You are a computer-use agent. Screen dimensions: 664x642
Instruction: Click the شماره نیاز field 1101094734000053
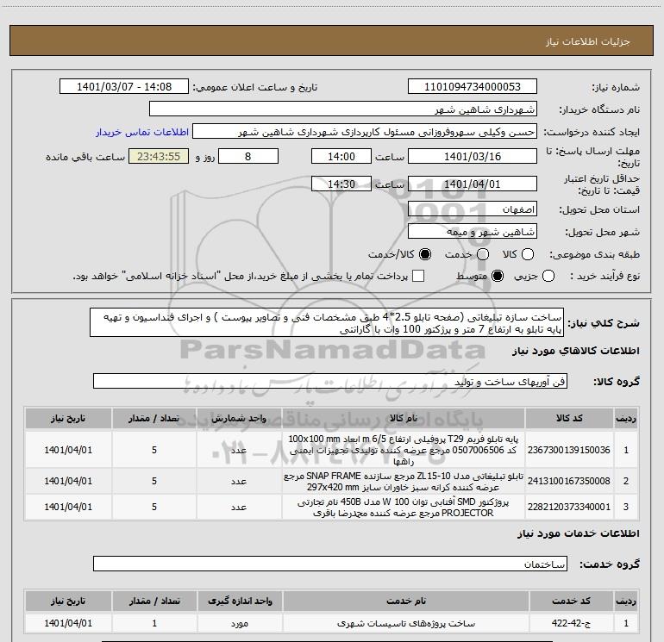[x=473, y=87]
